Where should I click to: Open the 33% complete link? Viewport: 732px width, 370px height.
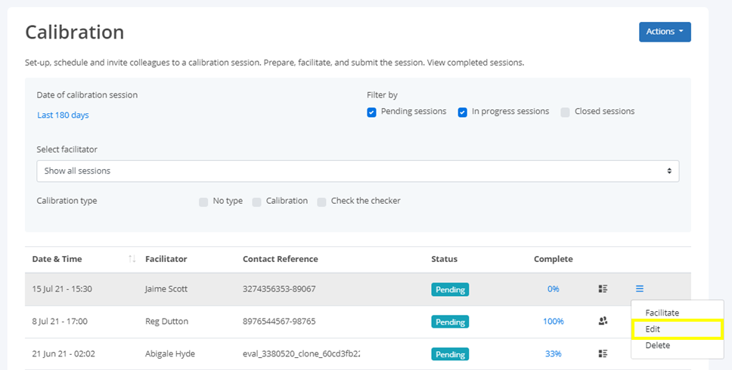[x=554, y=354]
